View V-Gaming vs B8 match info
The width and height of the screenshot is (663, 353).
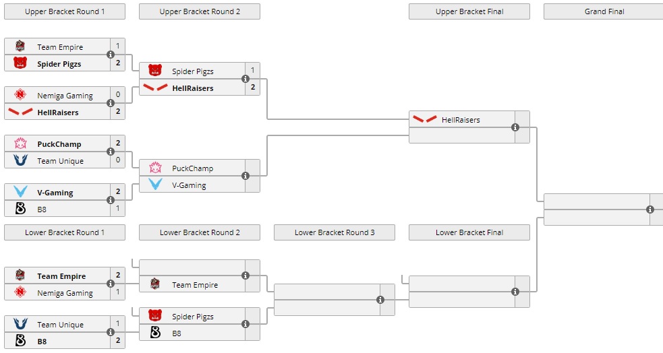[x=111, y=200]
